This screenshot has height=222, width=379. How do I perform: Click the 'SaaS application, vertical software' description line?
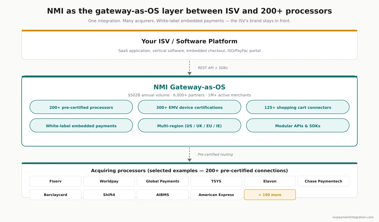click(190, 51)
